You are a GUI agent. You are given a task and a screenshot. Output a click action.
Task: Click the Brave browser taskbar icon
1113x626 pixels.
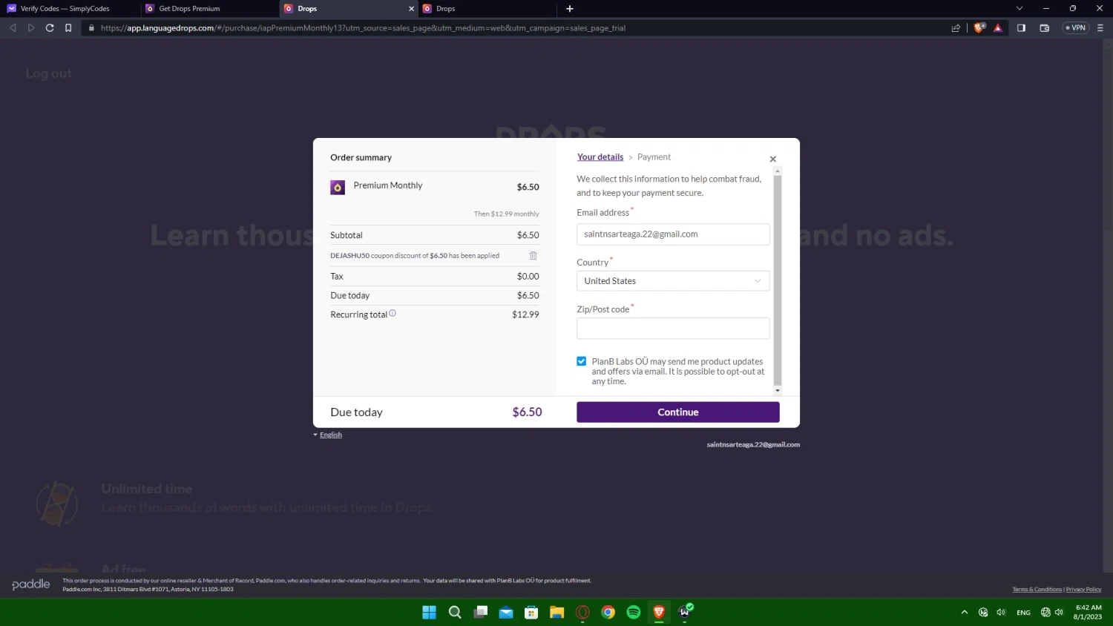click(659, 613)
